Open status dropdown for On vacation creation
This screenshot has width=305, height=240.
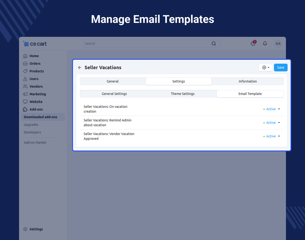pyautogui.click(x=272, y=109)
